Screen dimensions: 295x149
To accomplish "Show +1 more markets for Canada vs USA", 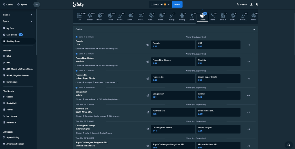I will tap(249, 45).
